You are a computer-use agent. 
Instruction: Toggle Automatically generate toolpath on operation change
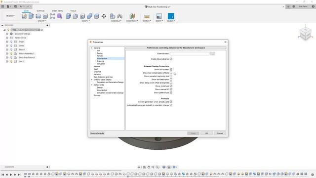[x=171, y=105]
